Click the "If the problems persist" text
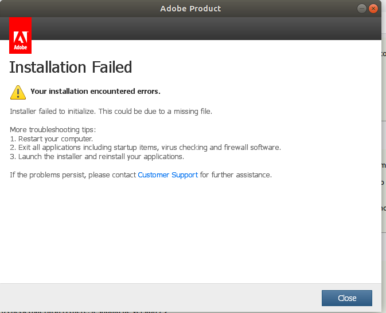 click(x=73, y=175)
